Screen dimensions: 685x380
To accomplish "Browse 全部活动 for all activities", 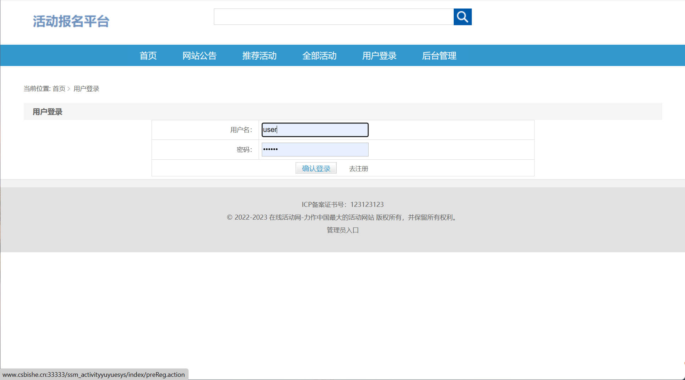I will coord(319,55).
